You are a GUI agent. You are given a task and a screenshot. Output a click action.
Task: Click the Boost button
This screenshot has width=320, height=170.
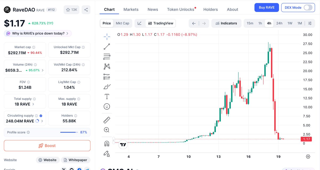(47, 146)
